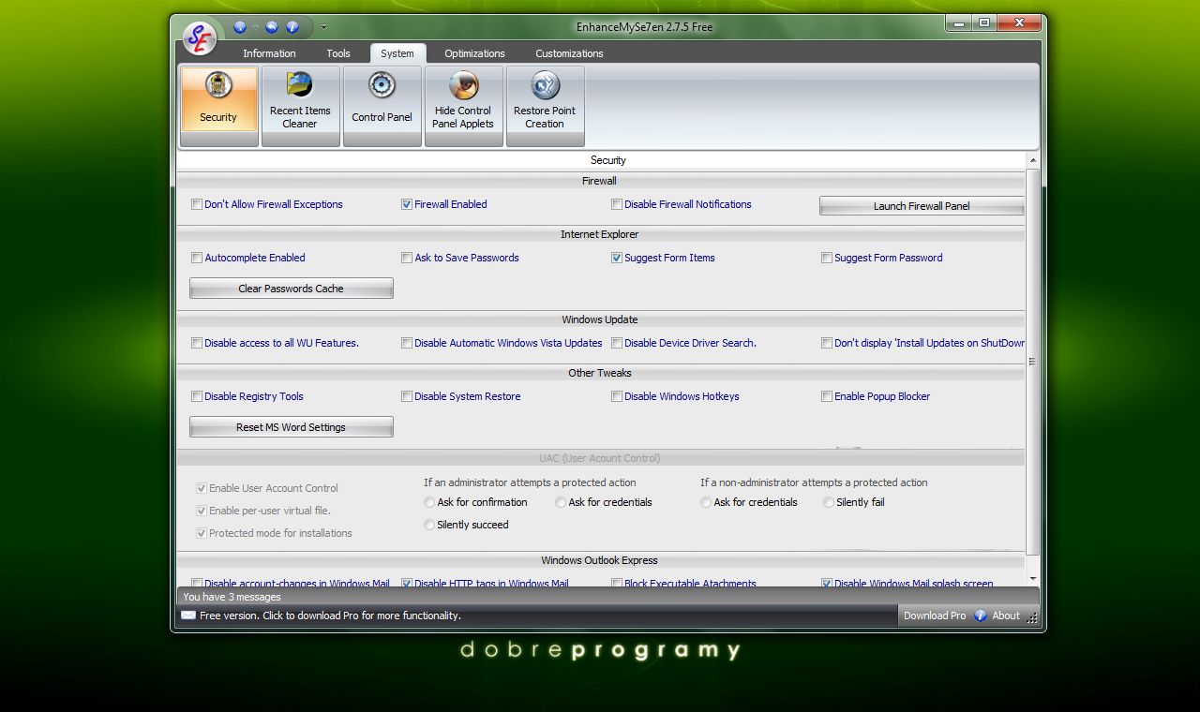1200x712 pixels.
Task: Select Silently succeed radio option
Action: coord(429,525)
